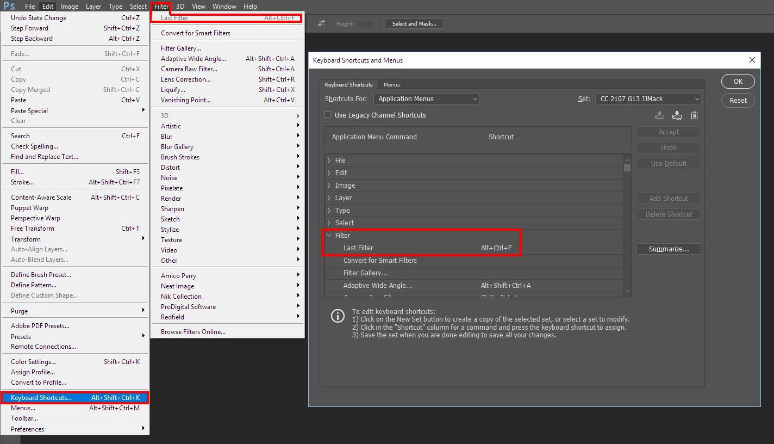Click the save shortcut set icon

[x=659, y=115]
